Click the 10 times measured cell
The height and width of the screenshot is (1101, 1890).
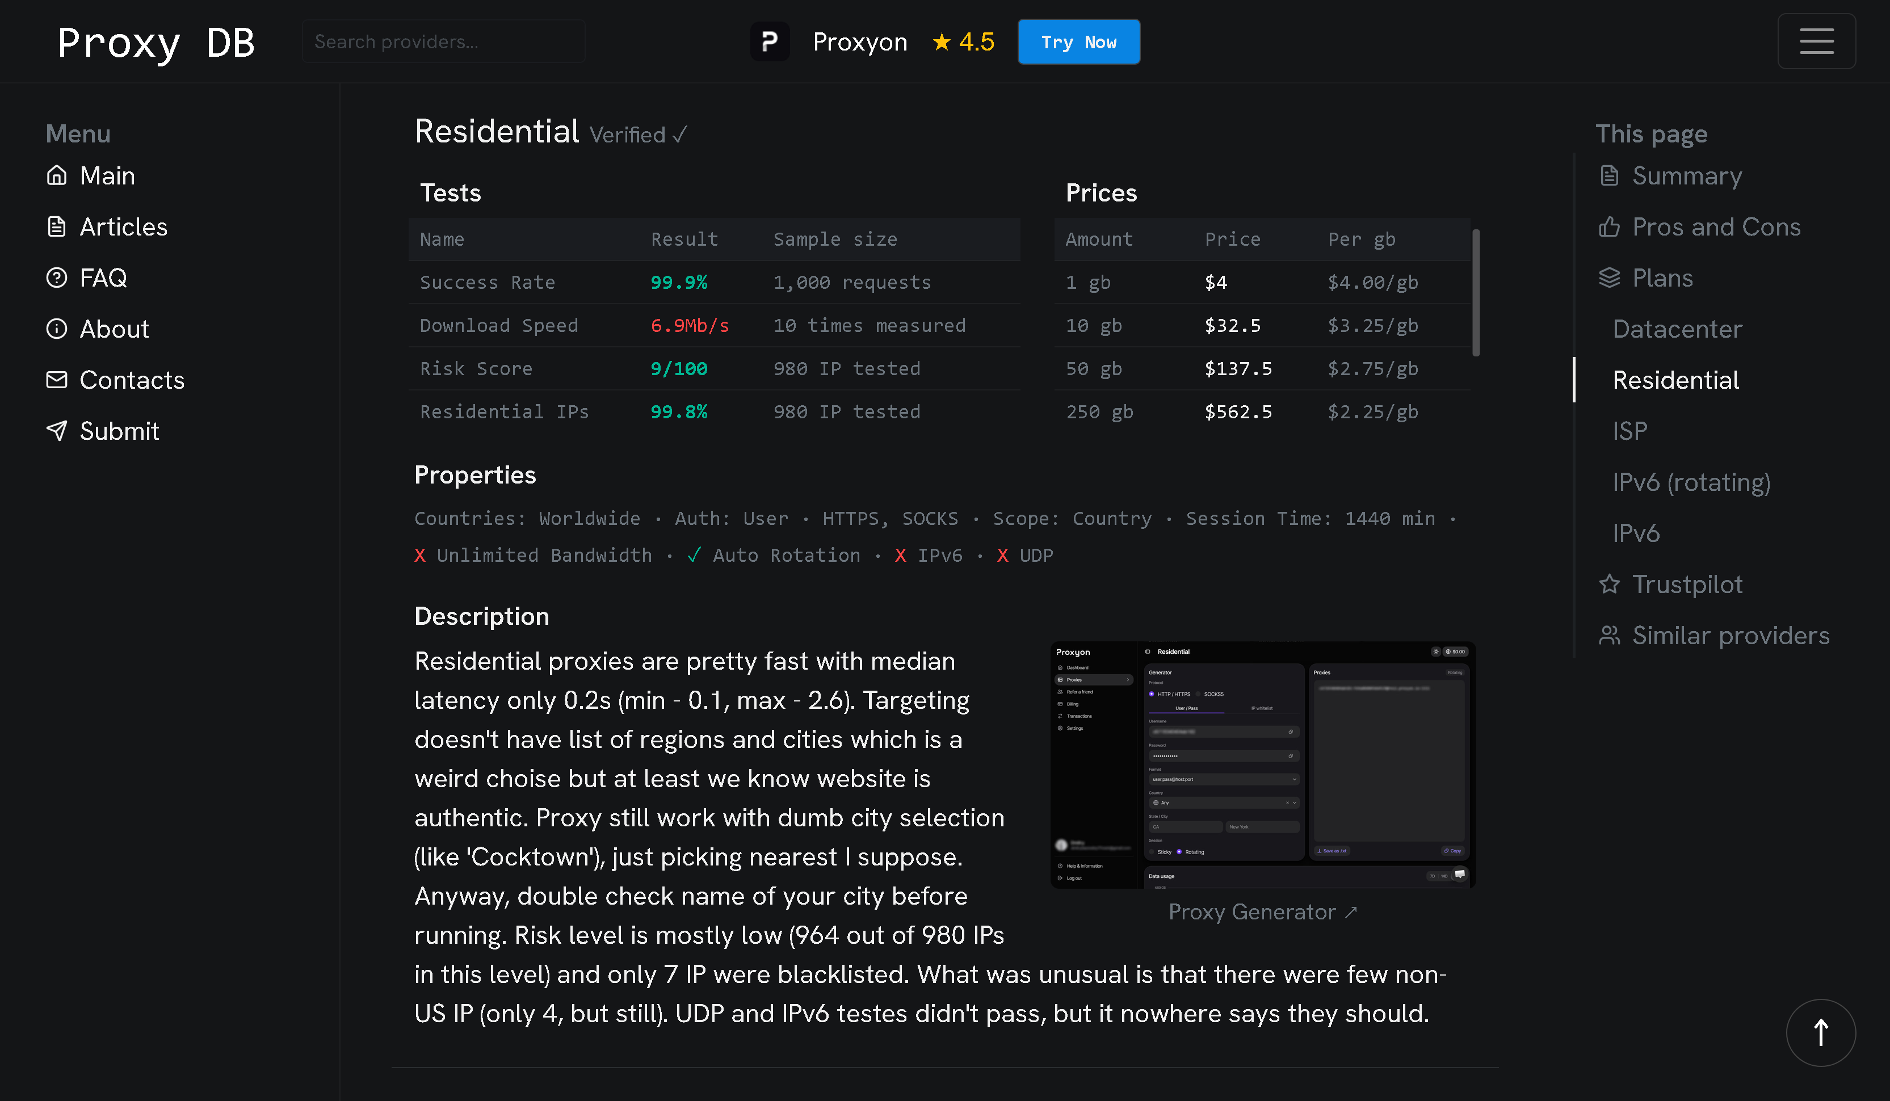pos(870,326)
